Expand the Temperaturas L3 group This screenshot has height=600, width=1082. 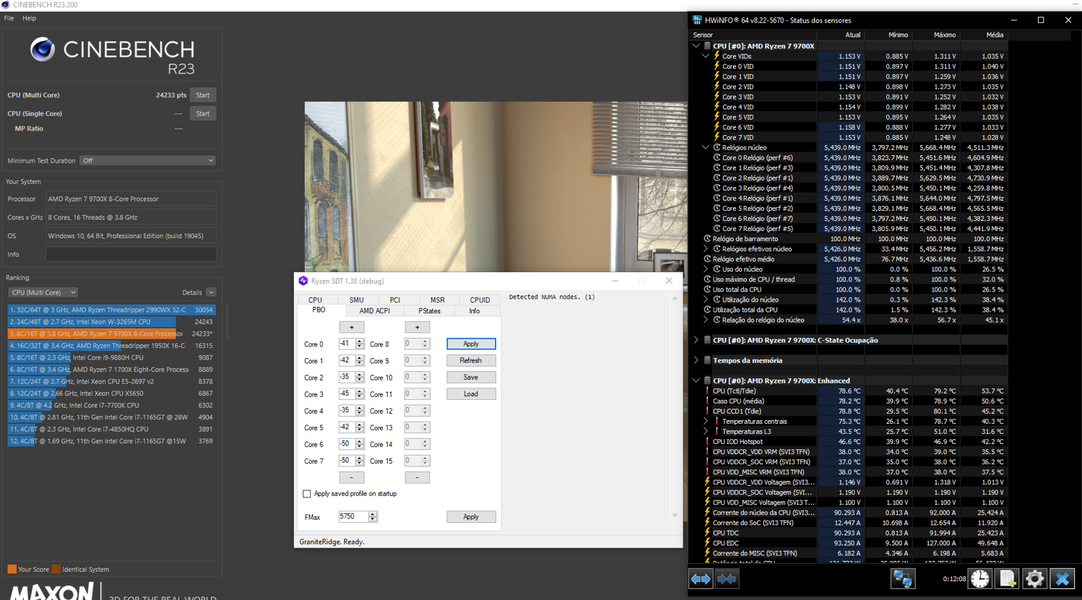click(706, 432)
